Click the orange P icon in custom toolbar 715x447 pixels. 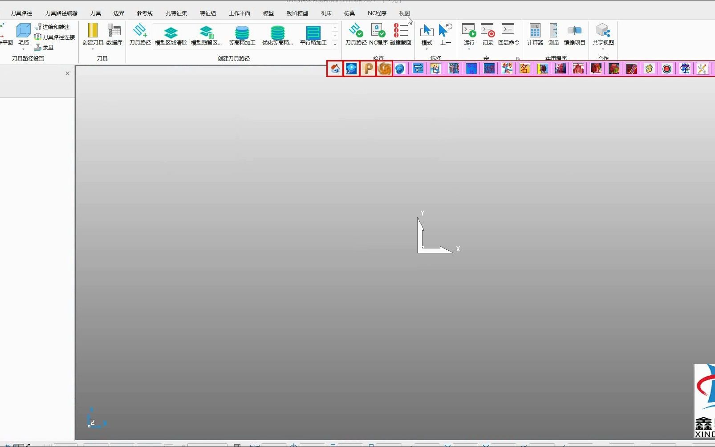(x=368, y=69)
